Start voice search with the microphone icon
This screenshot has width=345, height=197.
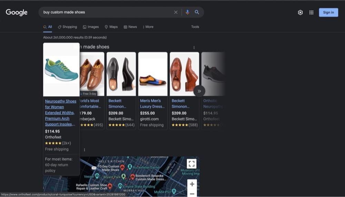click(187, 12)
